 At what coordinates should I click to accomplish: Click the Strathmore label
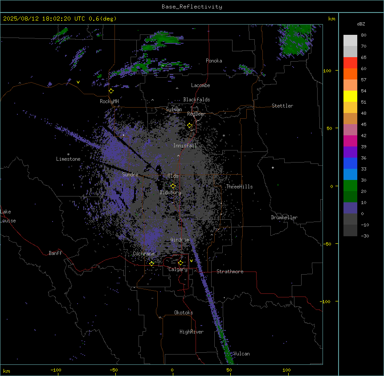click(230, 272)
